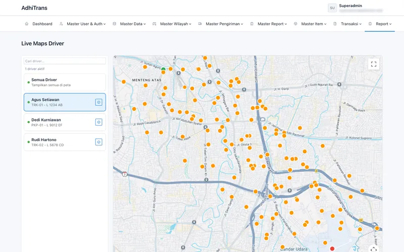Click the Master Report clipboard icon
This screenshot has height=252, width=404.
pos(251,24)
